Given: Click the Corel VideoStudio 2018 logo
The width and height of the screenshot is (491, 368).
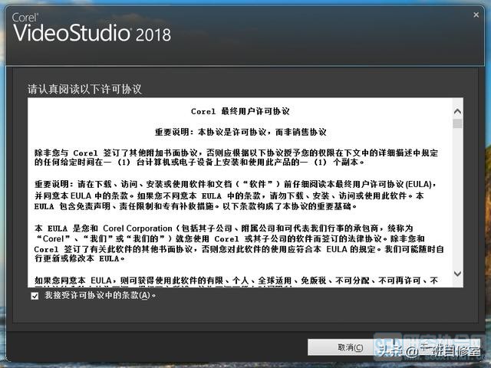Looking at the screenshot, I should pyautogui.click(x=91, y=28).
